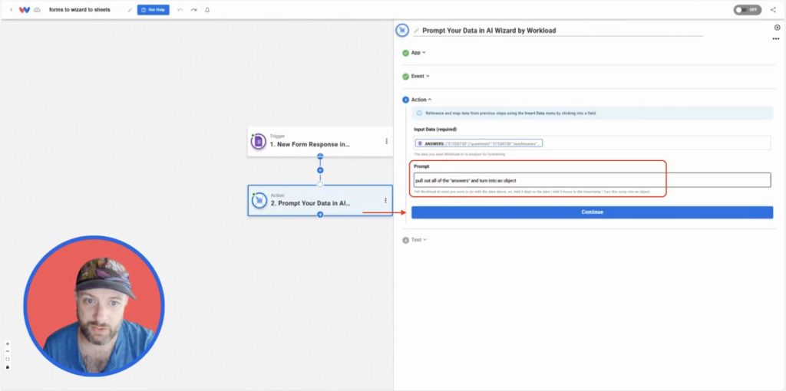Click the Google Forms icon on trigger node

point(259,142)
